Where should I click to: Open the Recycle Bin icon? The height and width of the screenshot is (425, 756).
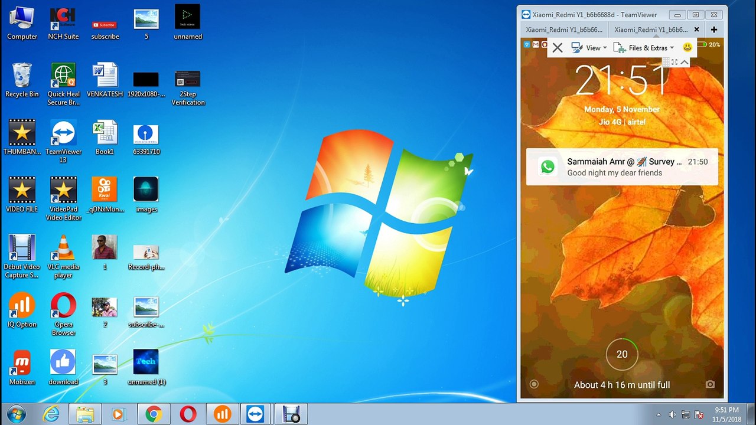coord(22,80)
